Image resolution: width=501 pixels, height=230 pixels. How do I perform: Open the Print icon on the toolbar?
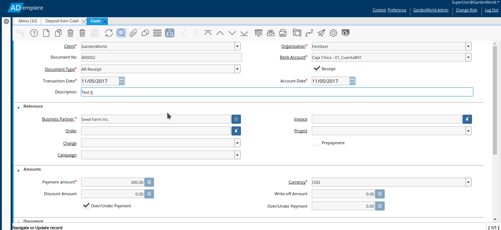[x=283, y=33]
